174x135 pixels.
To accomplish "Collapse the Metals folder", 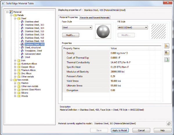I will click(x=11, y=15).
